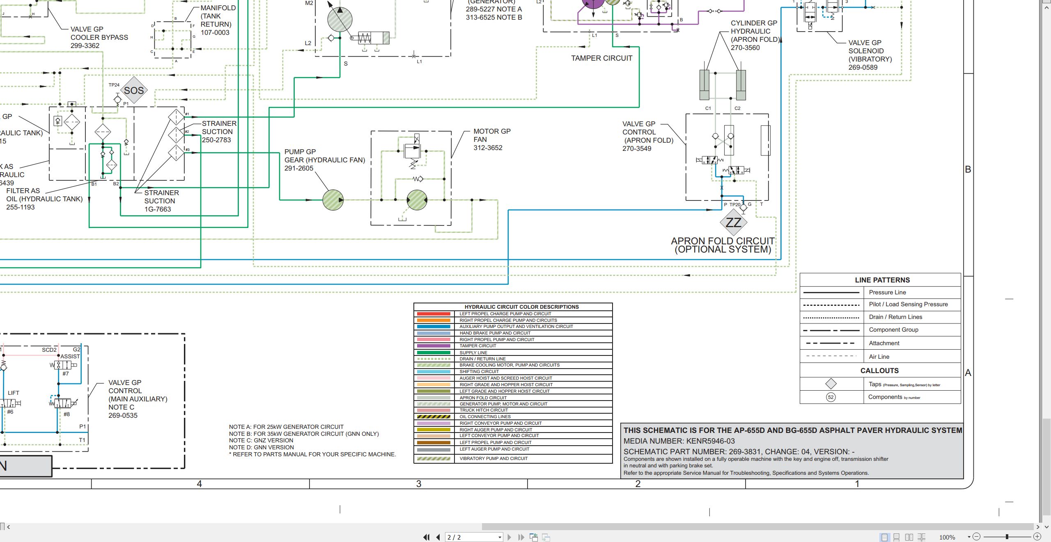Click the Taps diamond callout symbol
This screenshot has height=542, width=1051.
pos(831,384)
